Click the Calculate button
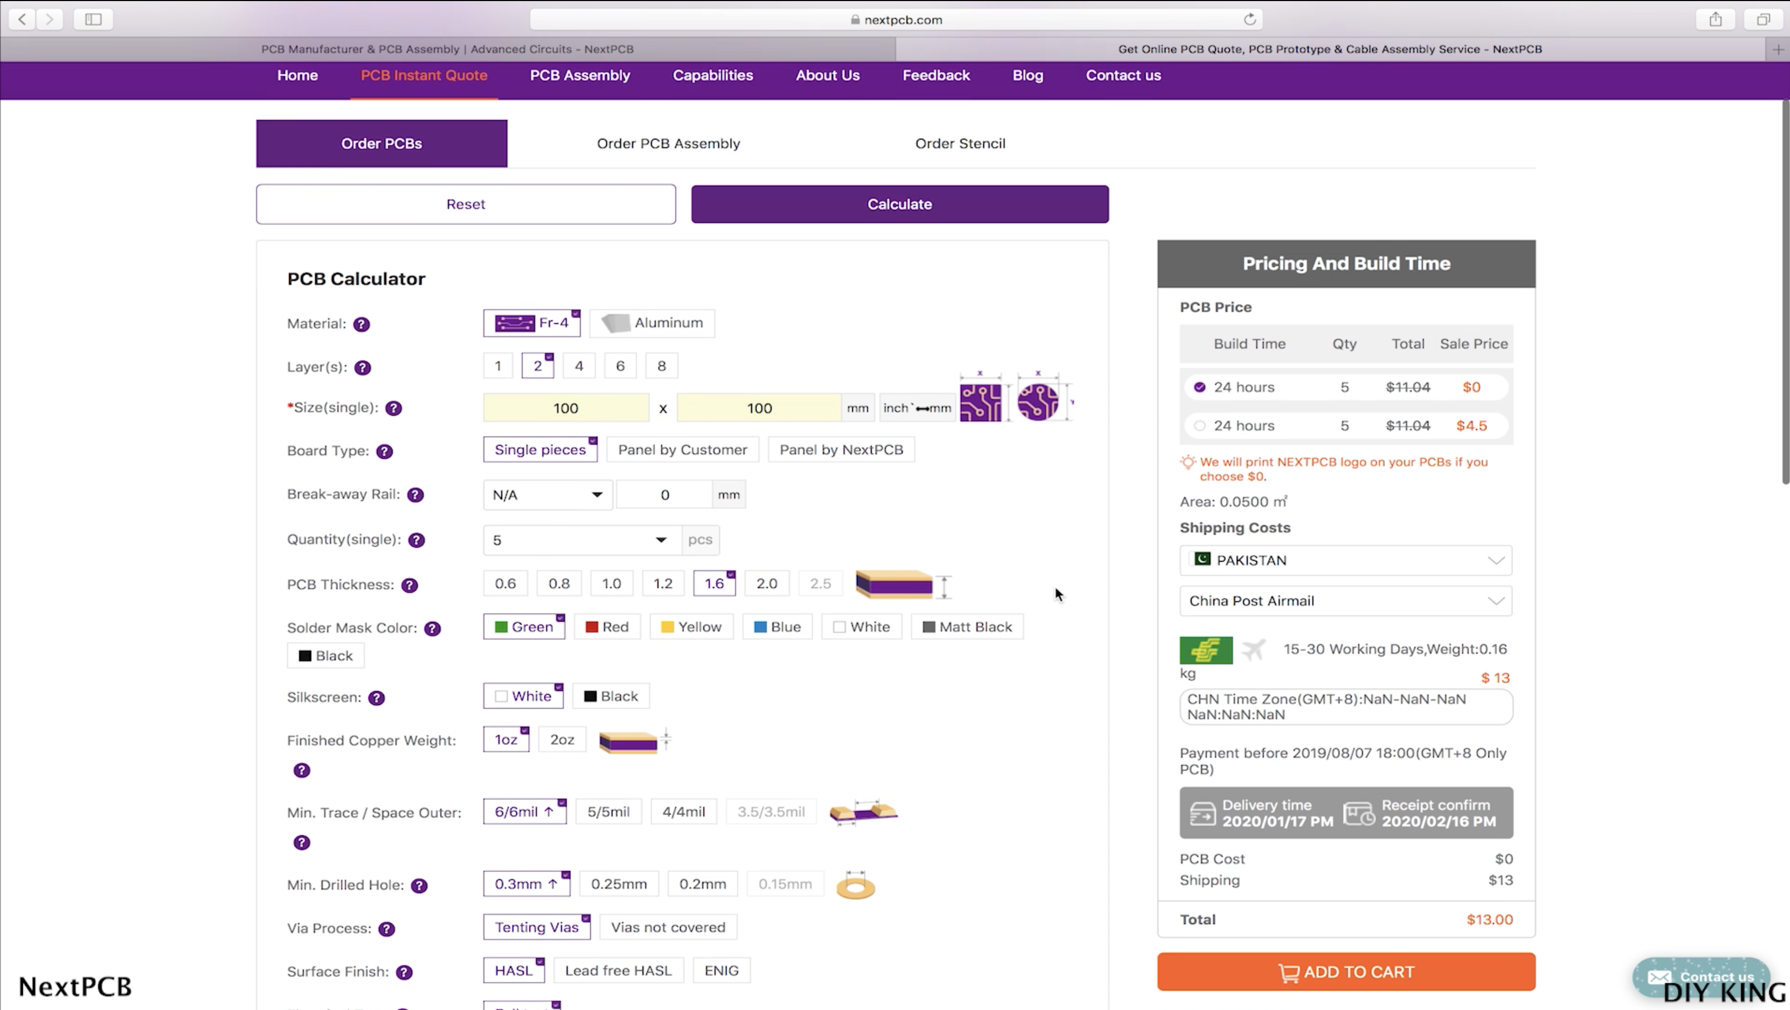 tap(899, 204)
